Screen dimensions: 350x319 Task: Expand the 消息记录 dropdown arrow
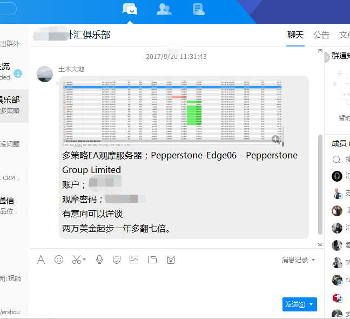click(313, 260)
